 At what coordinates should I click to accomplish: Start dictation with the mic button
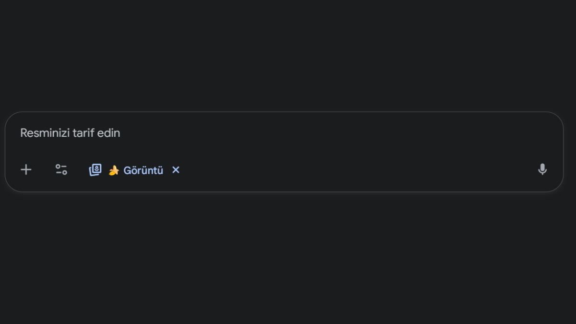[x=542, y=169]
